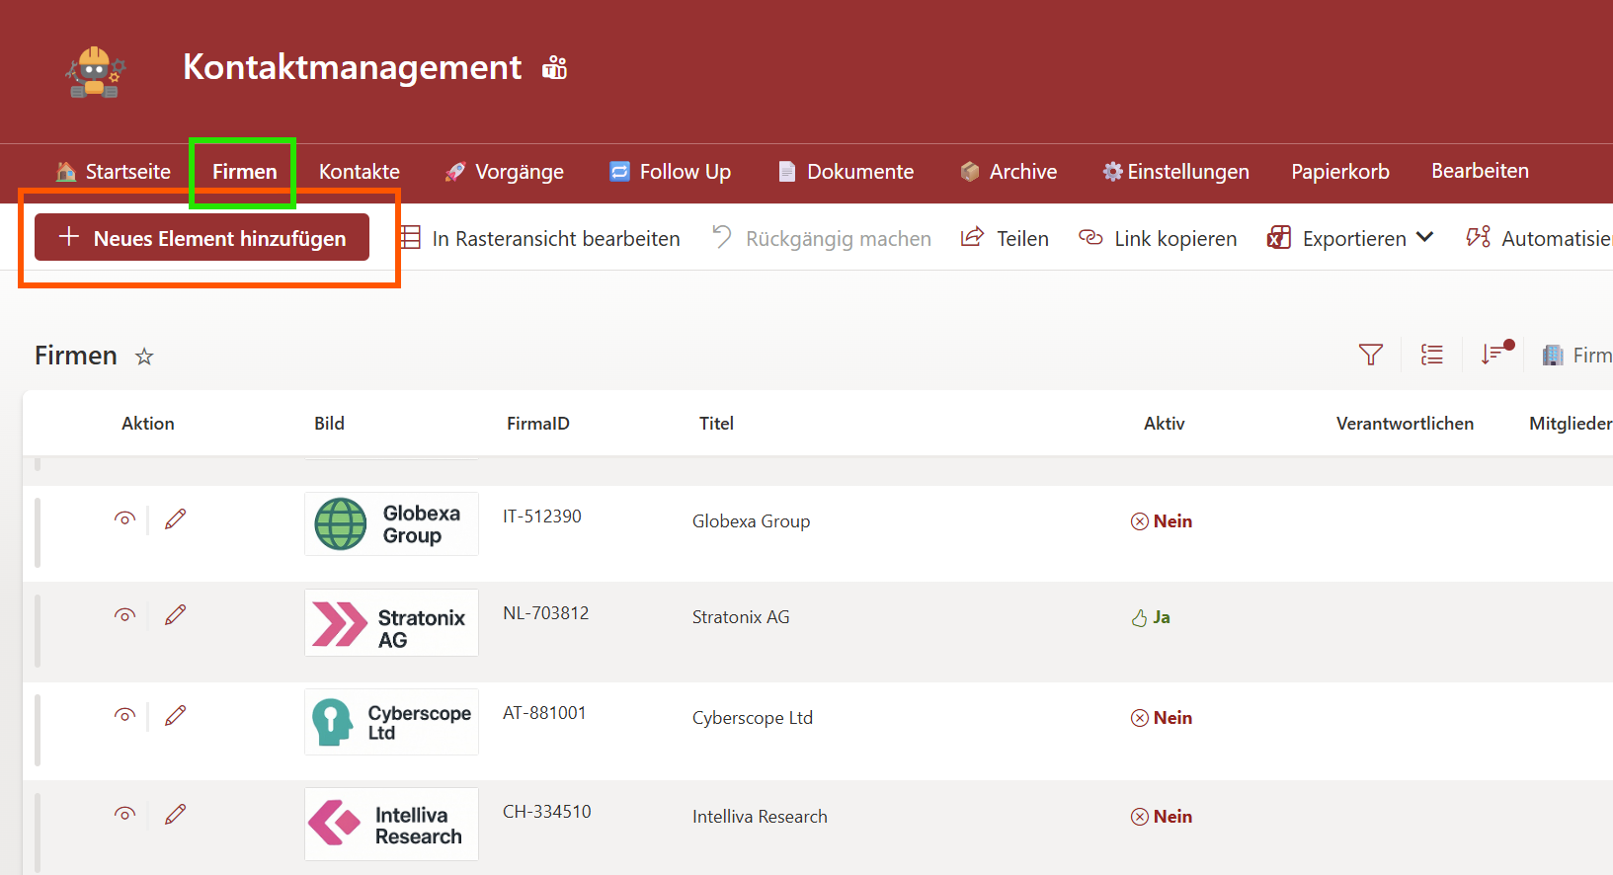
Task: Click the Stratonix AG logo thumbnail
Action: click(391, 623)
